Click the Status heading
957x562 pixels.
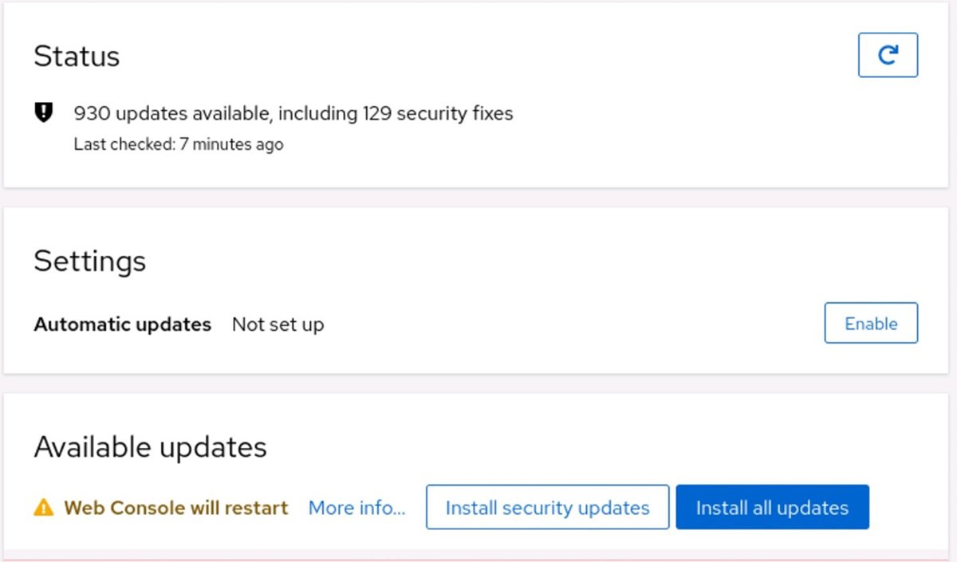coord(77,57)
